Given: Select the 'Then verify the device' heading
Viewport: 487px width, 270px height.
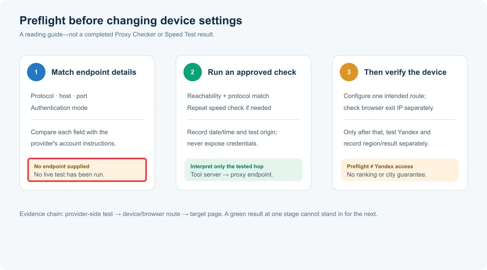Looking at the screenshot, I should pos(405,72).
